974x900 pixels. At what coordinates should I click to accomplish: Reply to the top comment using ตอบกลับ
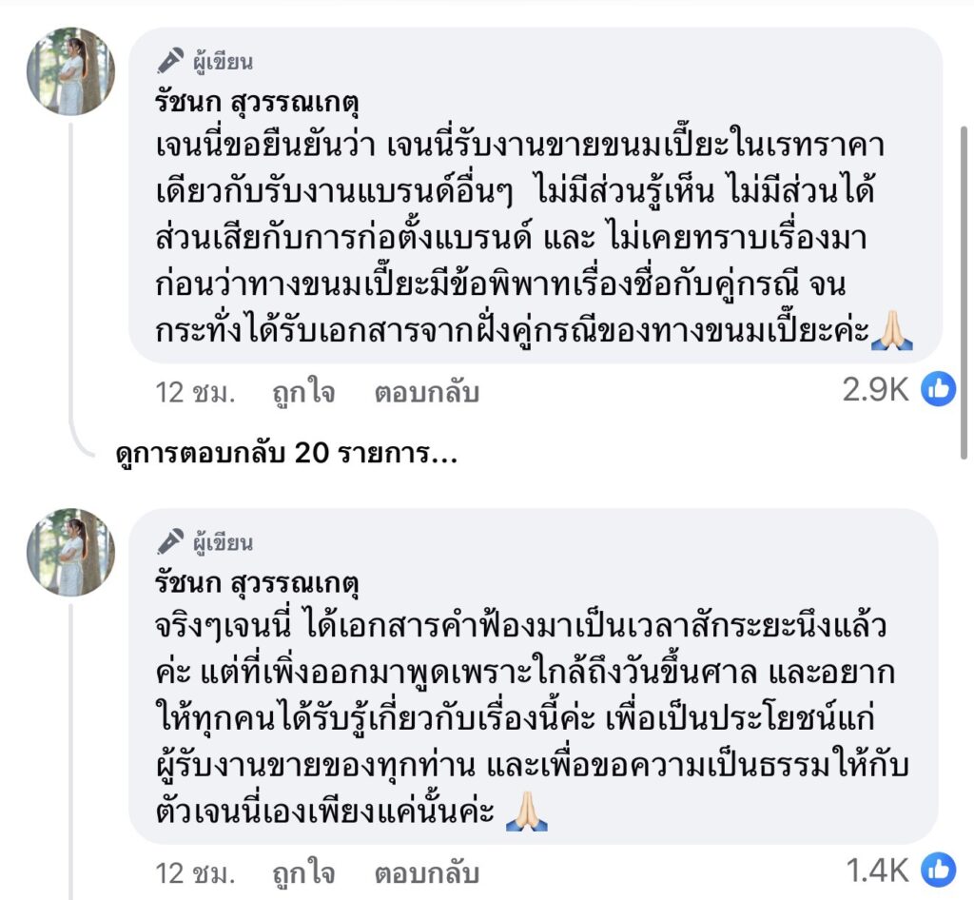tap(426, 392)
